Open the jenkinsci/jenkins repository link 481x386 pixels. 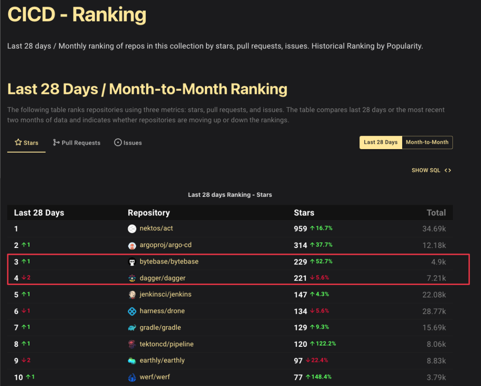[x=166, y=294]
